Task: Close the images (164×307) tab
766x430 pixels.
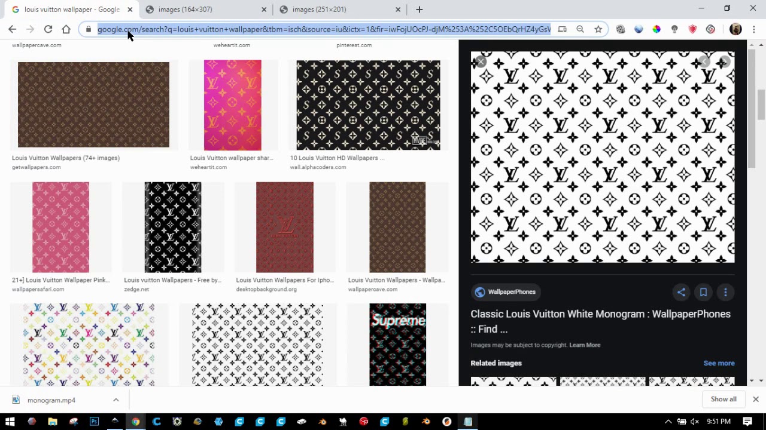Action: (x=264, y=10)
